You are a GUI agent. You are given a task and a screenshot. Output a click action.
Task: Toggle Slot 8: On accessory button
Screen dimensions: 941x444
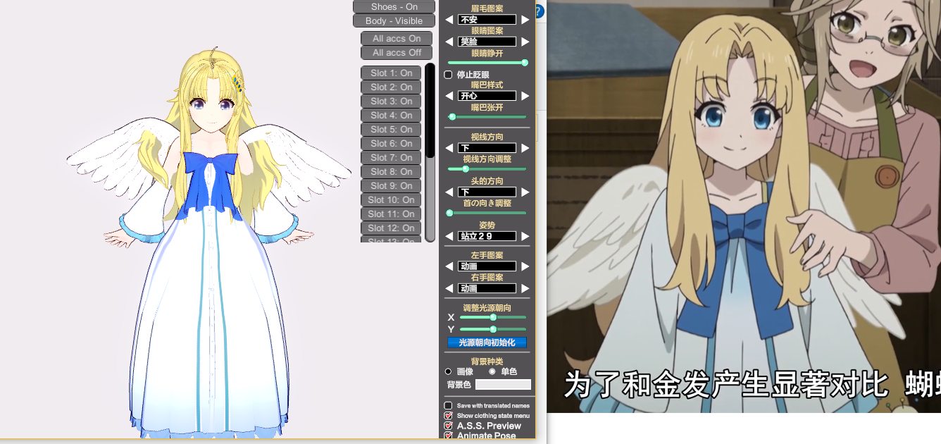[392, 172]
